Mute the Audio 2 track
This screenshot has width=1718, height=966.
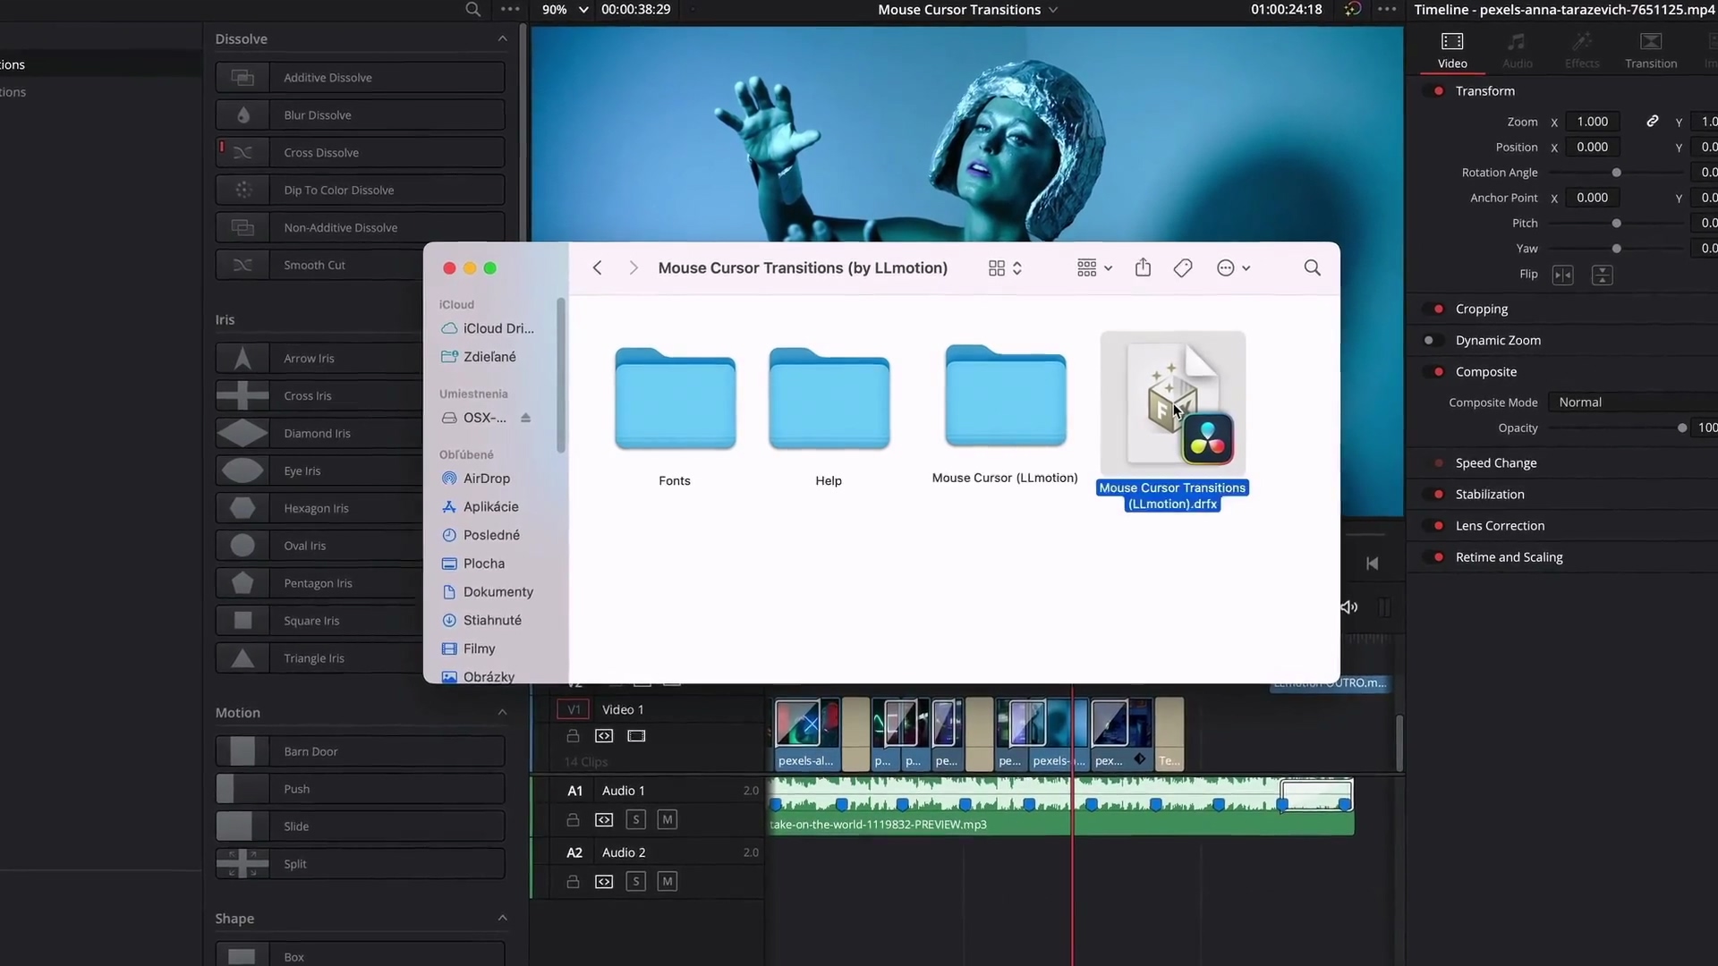pyautogui.click(x=667, y=882)
